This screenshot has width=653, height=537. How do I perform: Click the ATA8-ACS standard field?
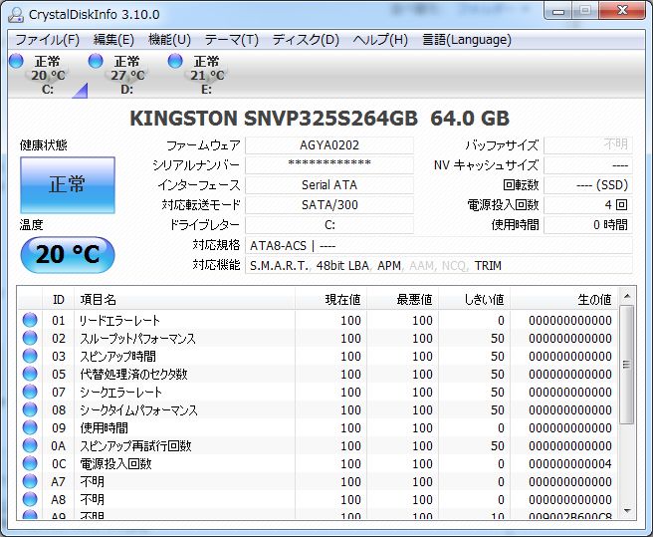pos(439,245)
